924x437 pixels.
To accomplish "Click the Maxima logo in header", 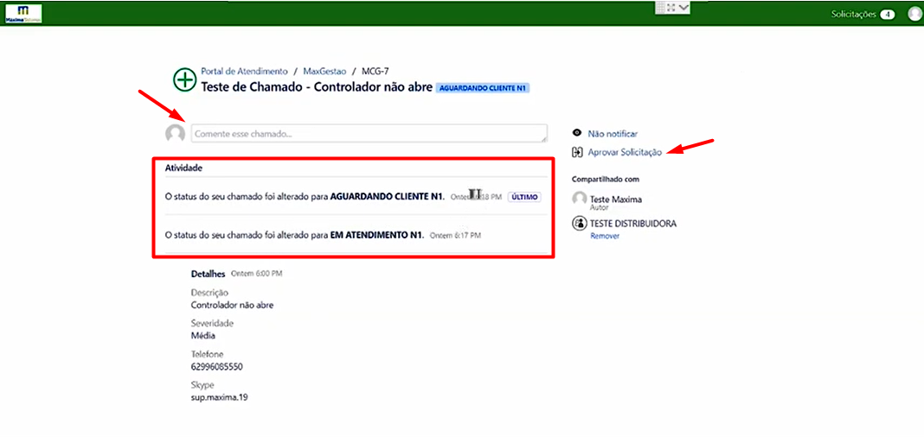I will tap(23, 14).
